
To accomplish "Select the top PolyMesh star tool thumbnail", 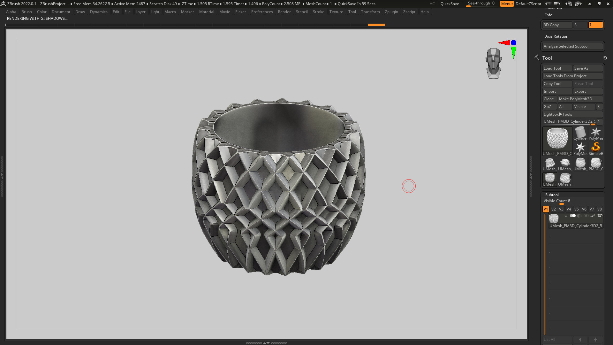I will [x=596, y=133].
